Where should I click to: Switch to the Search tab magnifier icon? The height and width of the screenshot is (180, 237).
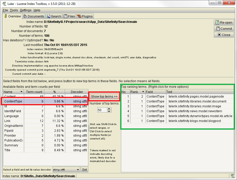pyautogui.click(x=48, y=16)
